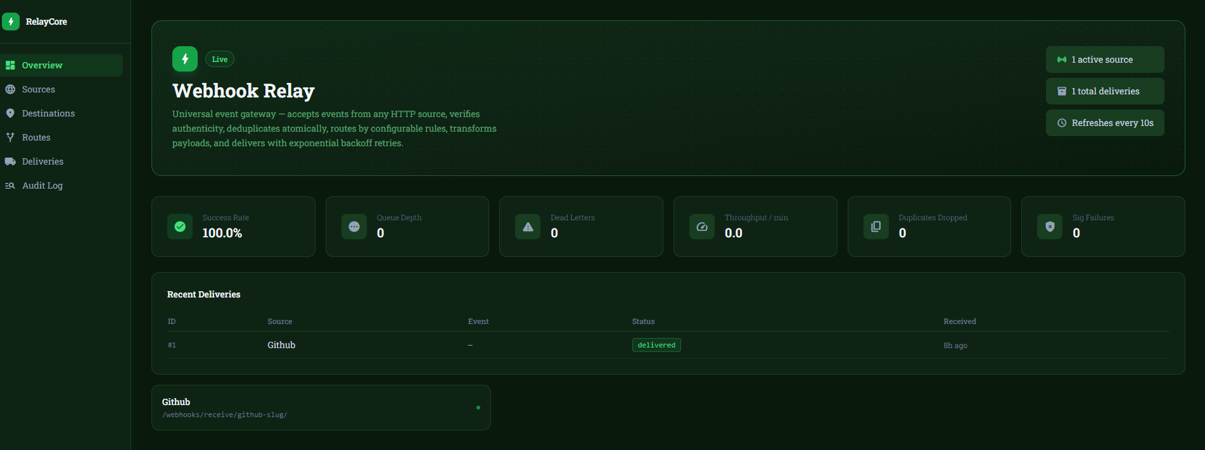The image size is (1205, 450).
Task: Click the 8h ago received time
Action: pyautogui.click(x=955, y=346)
